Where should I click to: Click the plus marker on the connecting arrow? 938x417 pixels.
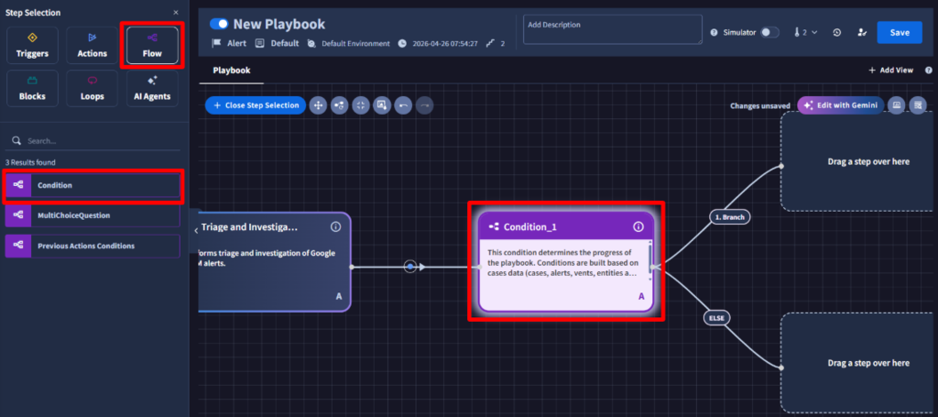pos(409,267)
